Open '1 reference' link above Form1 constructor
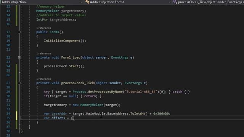 pyautogui.click(x=43, y=28)
